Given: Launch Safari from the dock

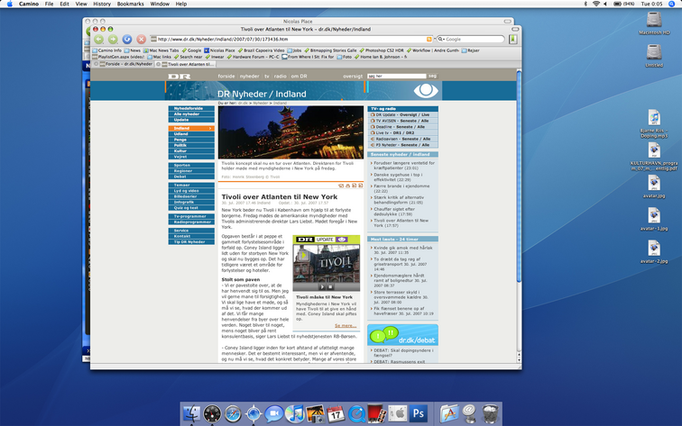Looking at the screenshot, I should 233,413.
